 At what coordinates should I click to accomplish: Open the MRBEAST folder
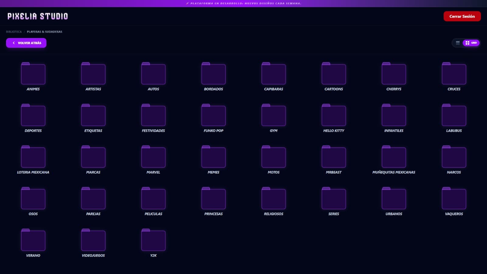point(333,157)
